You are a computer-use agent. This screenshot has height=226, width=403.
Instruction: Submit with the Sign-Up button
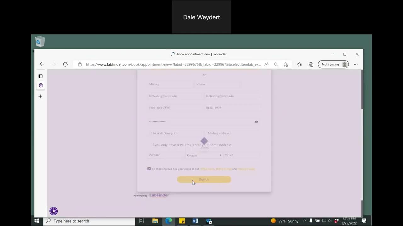tap(204, 180)
